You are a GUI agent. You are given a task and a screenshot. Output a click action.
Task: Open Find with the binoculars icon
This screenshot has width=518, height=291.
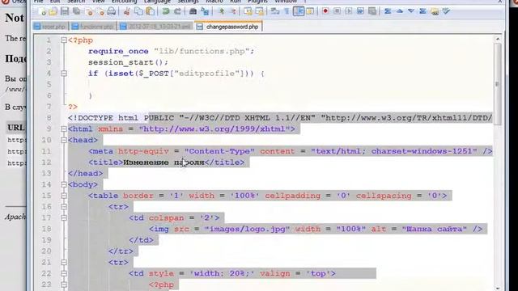[x=193, y=11]
